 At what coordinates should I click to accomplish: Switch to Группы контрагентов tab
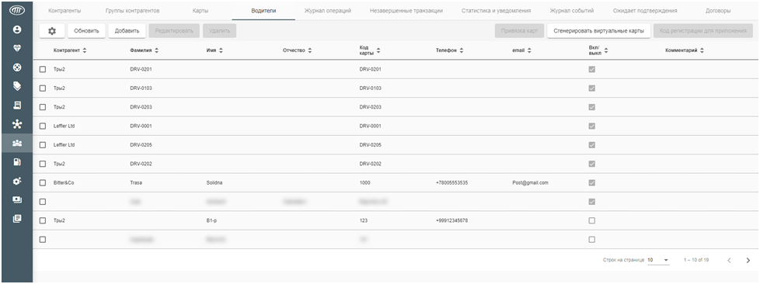click(x=132, y=10)
